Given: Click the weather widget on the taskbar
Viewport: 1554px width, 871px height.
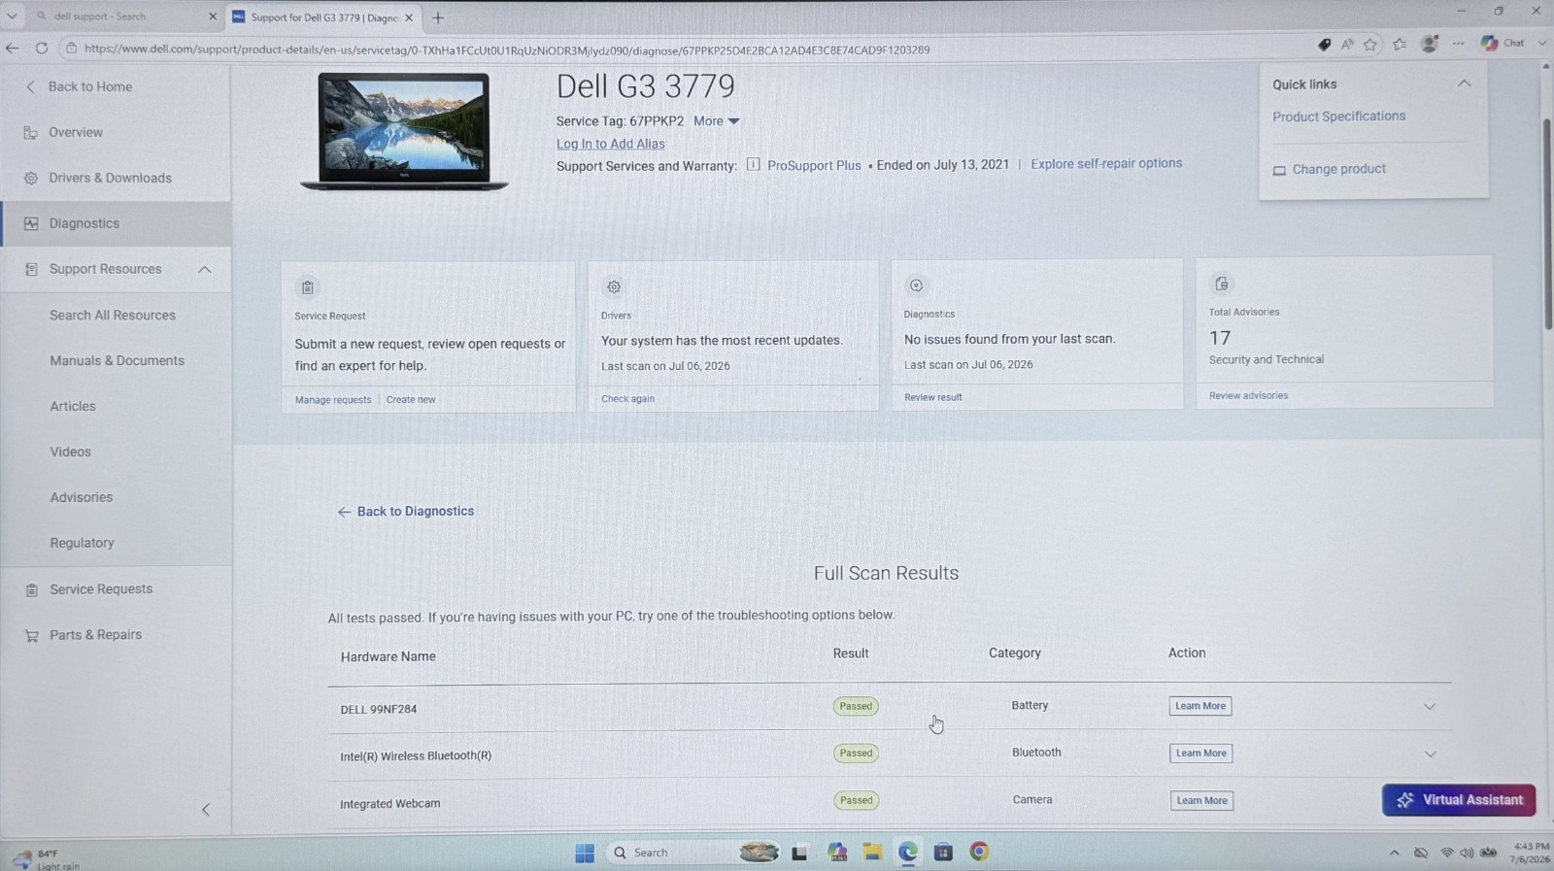Looking at the screenshot, I should pos(47,859).
